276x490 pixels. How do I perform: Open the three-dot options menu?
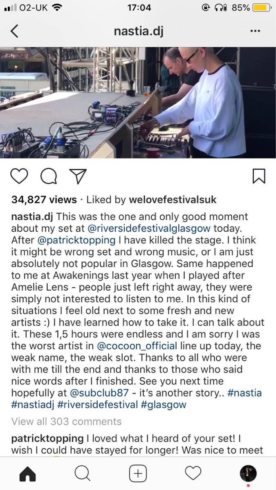pyautogui.click(x=255, y=31)
